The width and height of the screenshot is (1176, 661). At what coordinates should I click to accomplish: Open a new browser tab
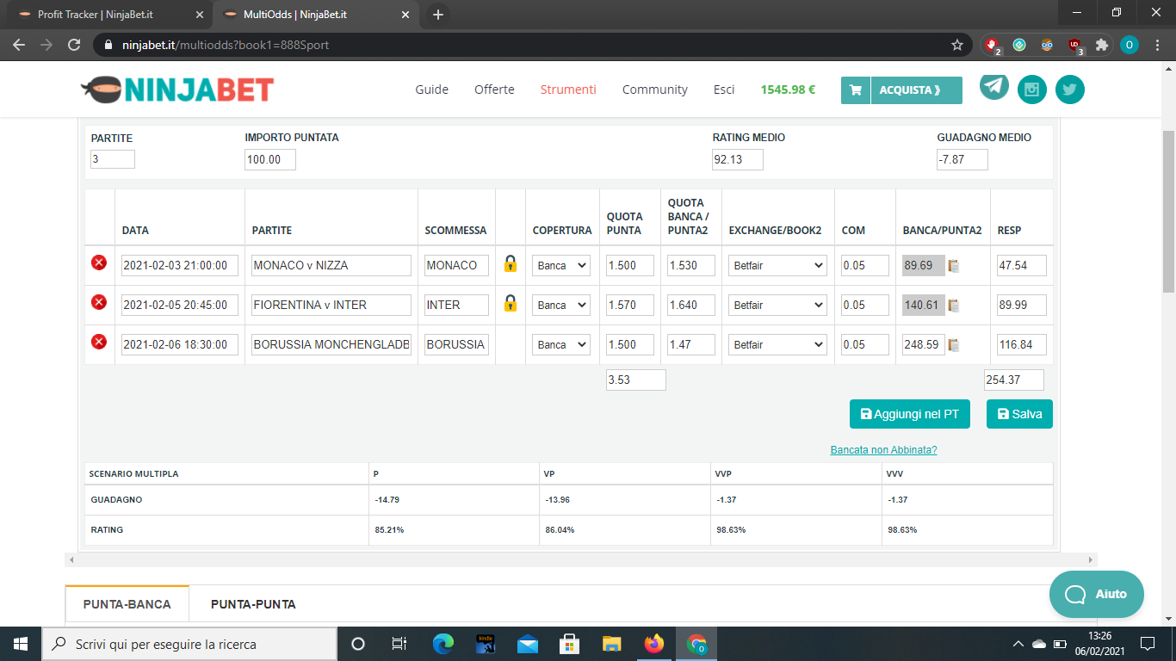(x=437, y=15)
